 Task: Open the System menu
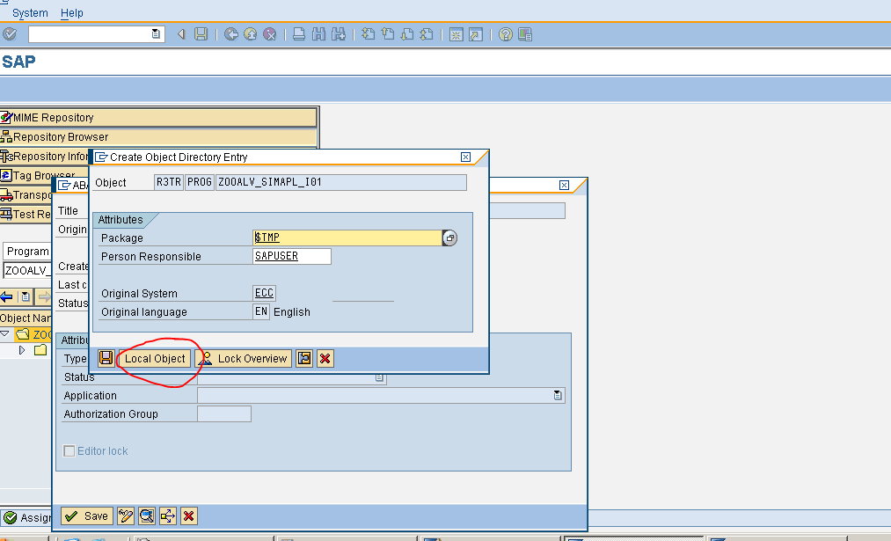pos(29,13)
